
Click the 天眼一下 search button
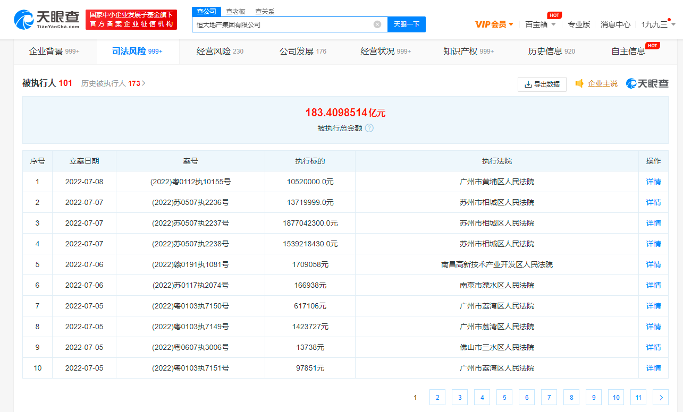click(x=407, y=24)
